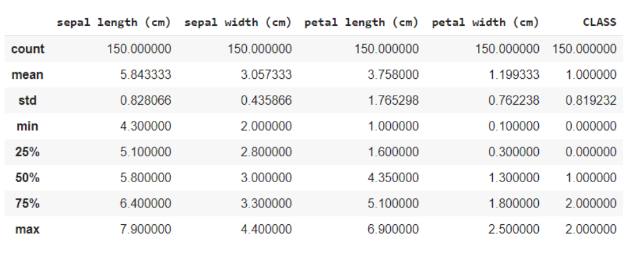Click the min petal width value 0.100000

(514, 126)
